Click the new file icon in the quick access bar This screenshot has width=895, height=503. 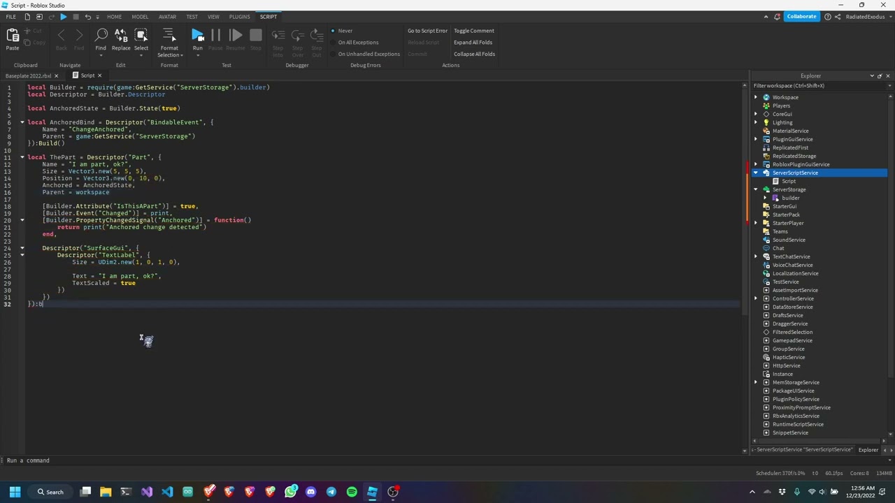(x=27, y=17)
